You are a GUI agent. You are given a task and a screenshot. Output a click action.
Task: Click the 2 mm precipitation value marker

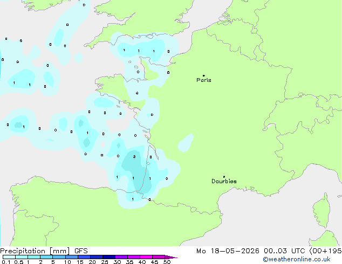[134, 157]
